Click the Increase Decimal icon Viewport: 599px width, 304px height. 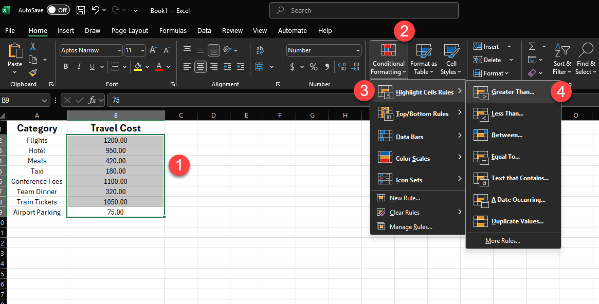[341, 67]
